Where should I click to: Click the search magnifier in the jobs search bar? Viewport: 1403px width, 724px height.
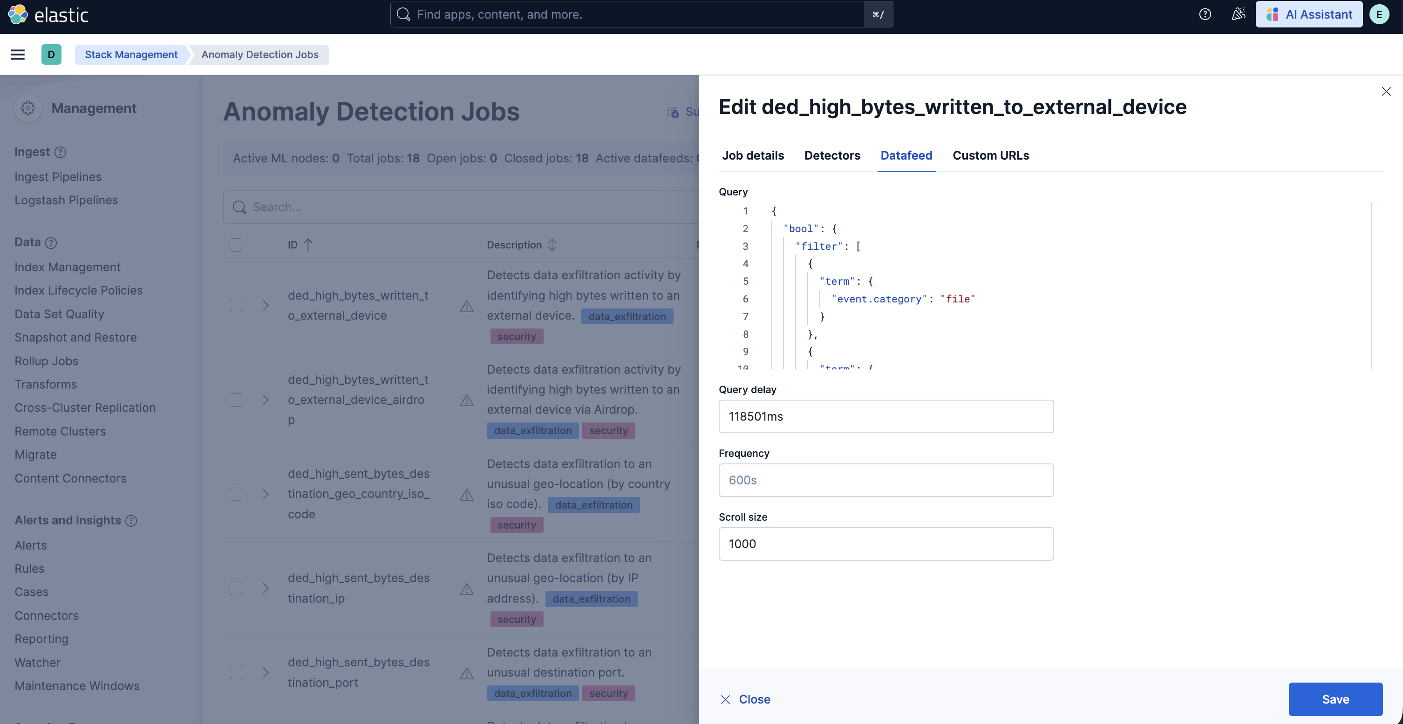[239, 207]
